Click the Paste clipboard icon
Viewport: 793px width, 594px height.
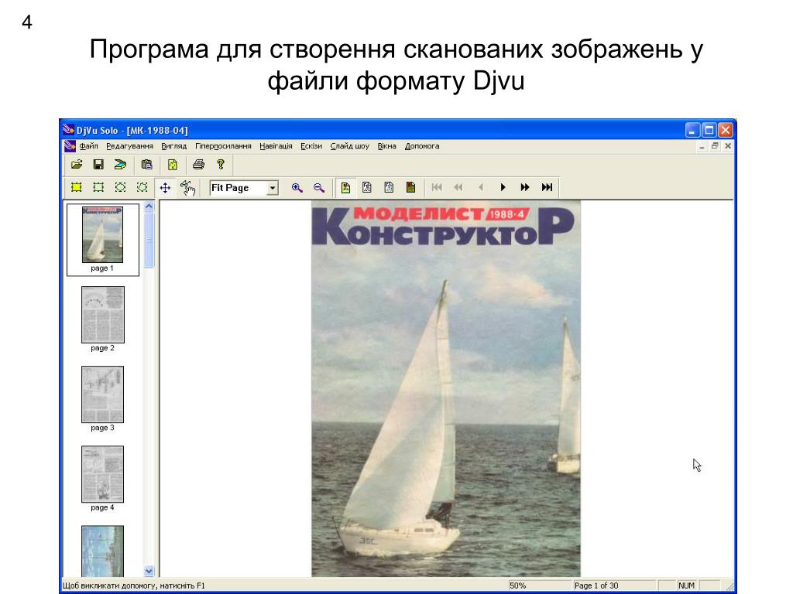click(x=146, y=165)
